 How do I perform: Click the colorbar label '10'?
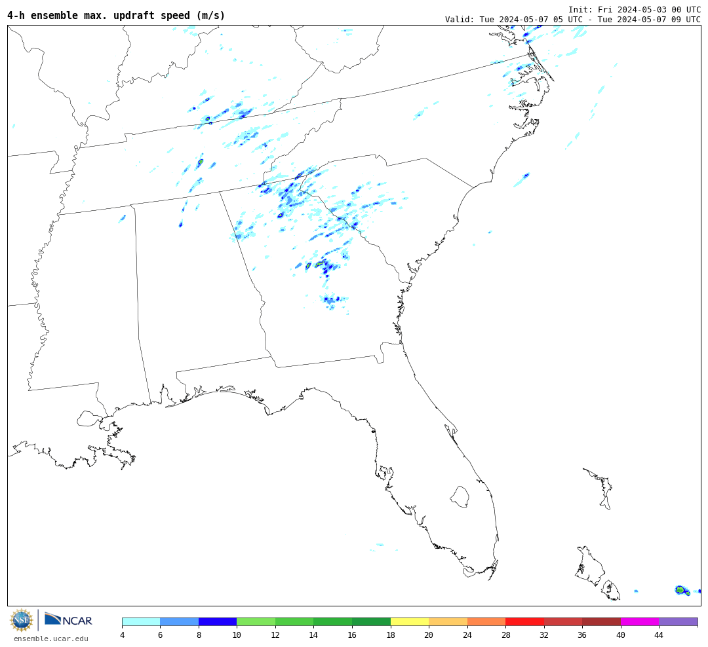pos(237,635)
